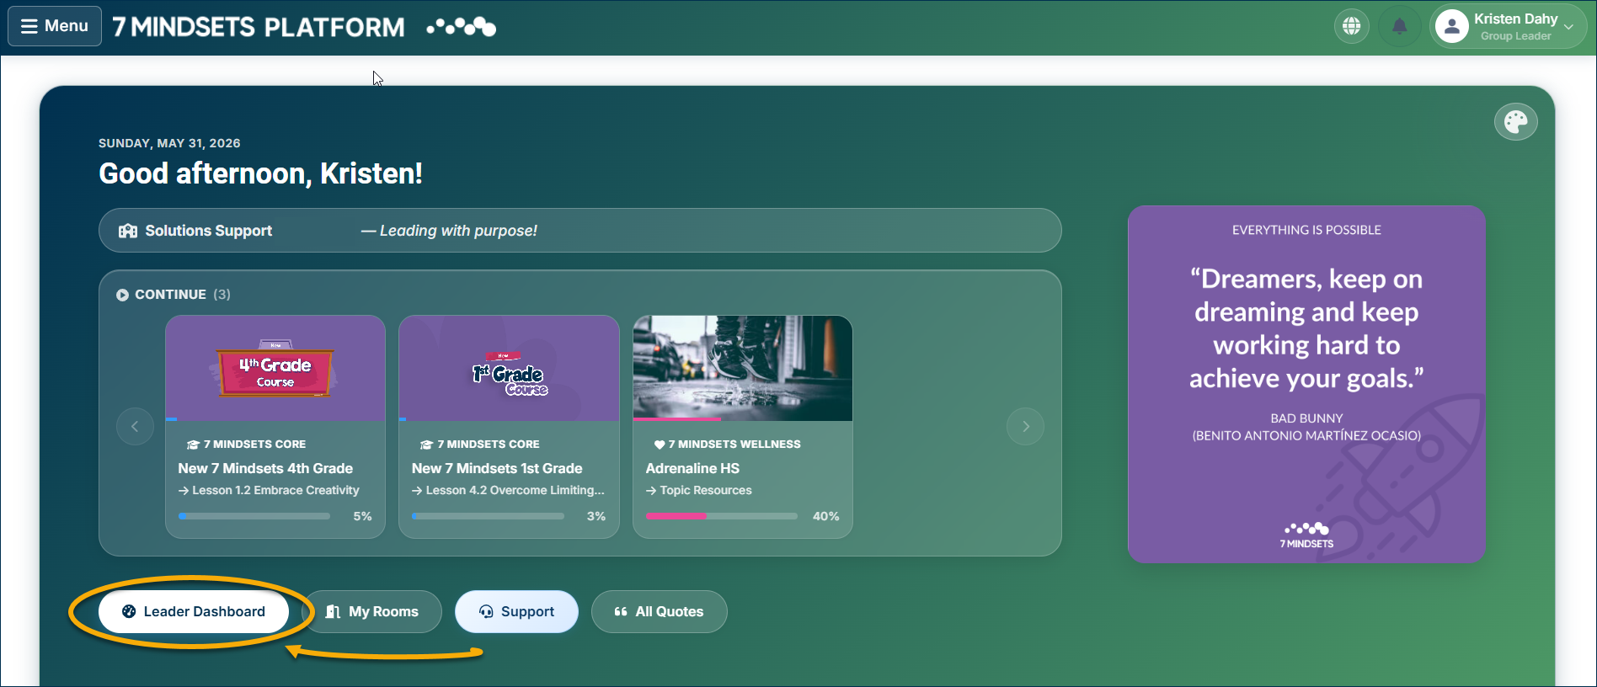Viewport: 1597px width, 687px height.
Task: Click the graduation cap icon on 4th Grade card
Action: 193,445
